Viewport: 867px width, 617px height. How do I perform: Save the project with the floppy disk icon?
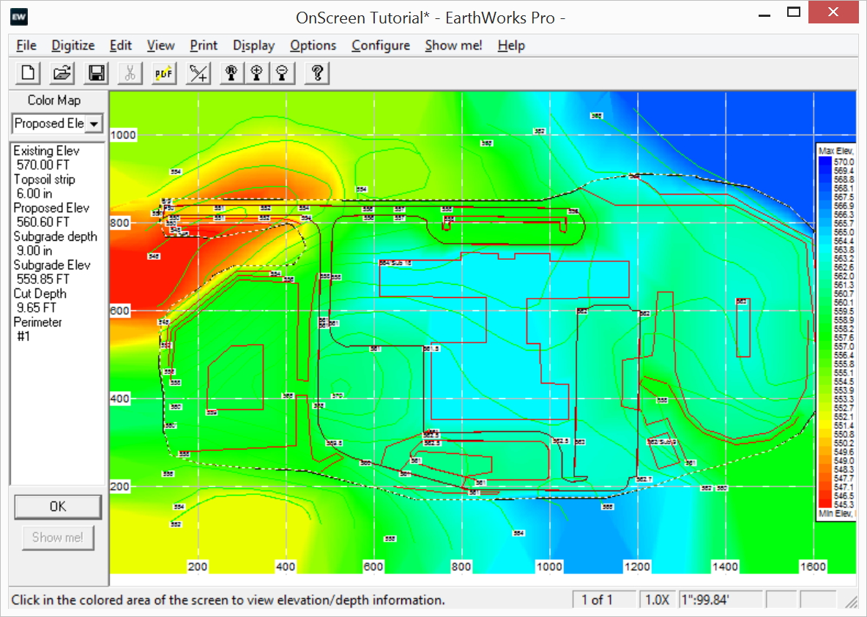tap(96, 73)
